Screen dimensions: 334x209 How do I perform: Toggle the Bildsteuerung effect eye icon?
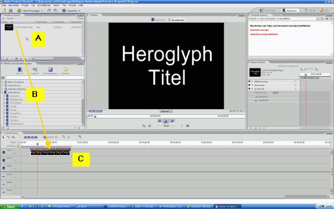pos(249,81)
